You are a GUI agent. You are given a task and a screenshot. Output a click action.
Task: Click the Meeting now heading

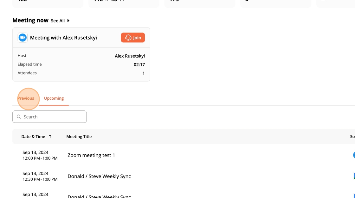(x=30, y=21)
